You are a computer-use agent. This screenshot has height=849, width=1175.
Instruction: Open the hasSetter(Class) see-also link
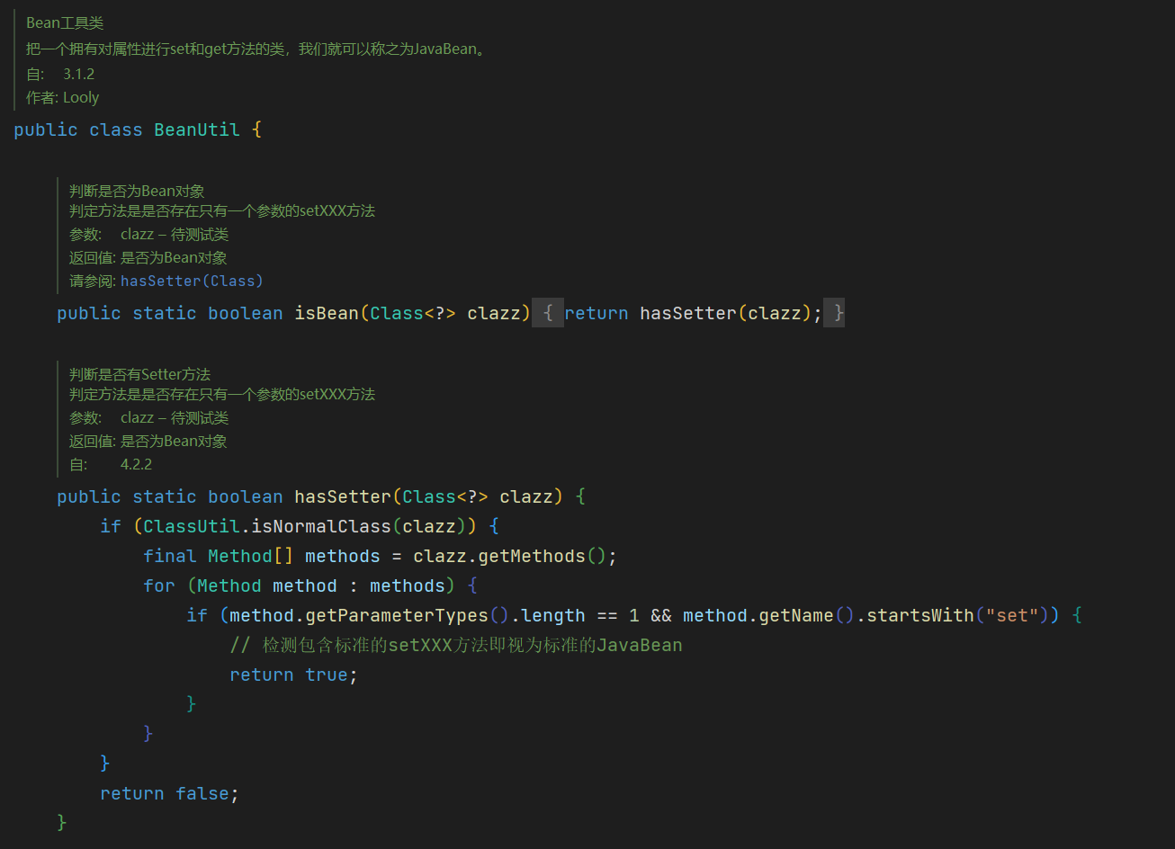[x=192, y=281]
